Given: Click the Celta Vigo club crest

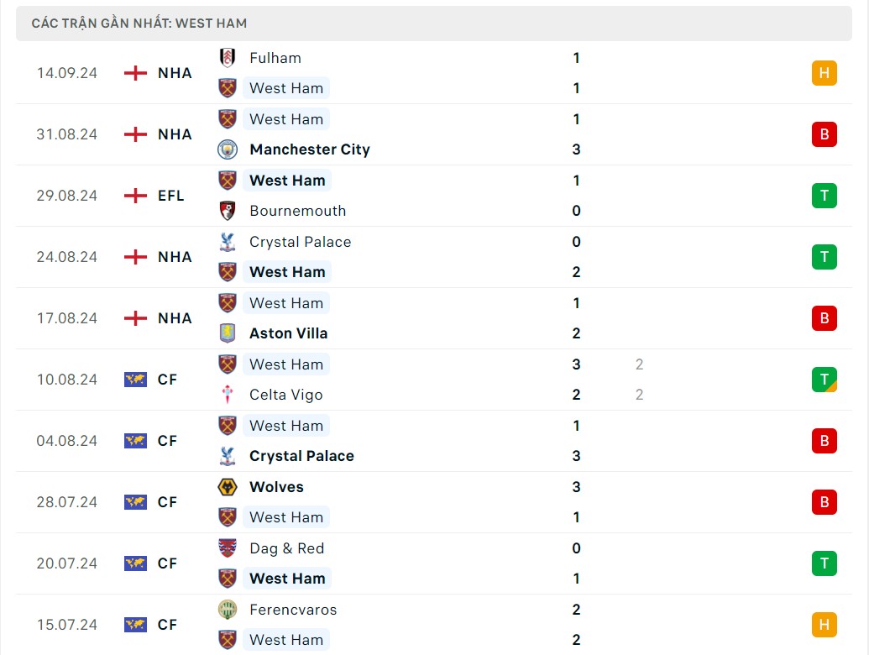Looking at the screenshot, I should pos(228,395).
